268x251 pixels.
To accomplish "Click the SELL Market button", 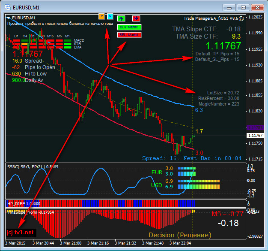I will 129,35.
